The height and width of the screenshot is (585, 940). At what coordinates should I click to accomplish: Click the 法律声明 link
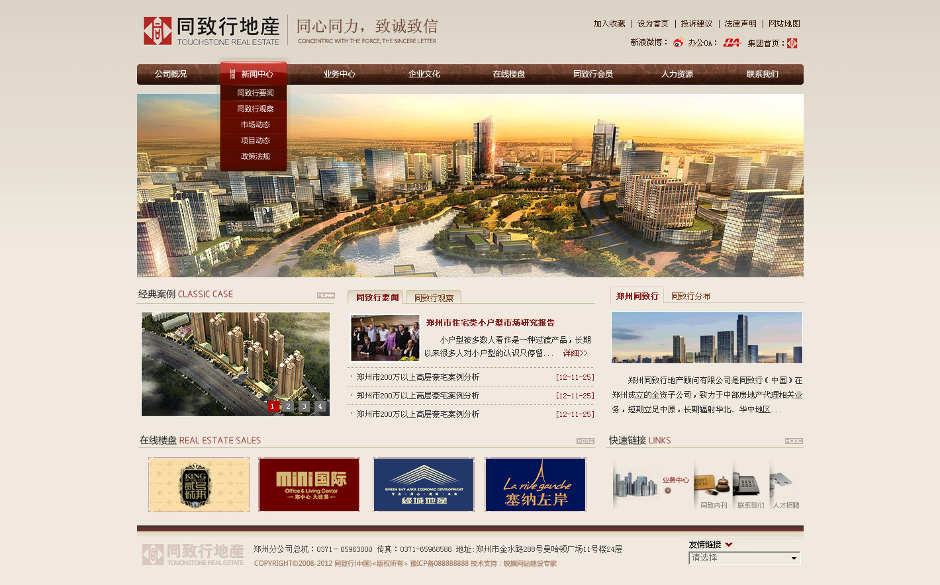(741, 24)
